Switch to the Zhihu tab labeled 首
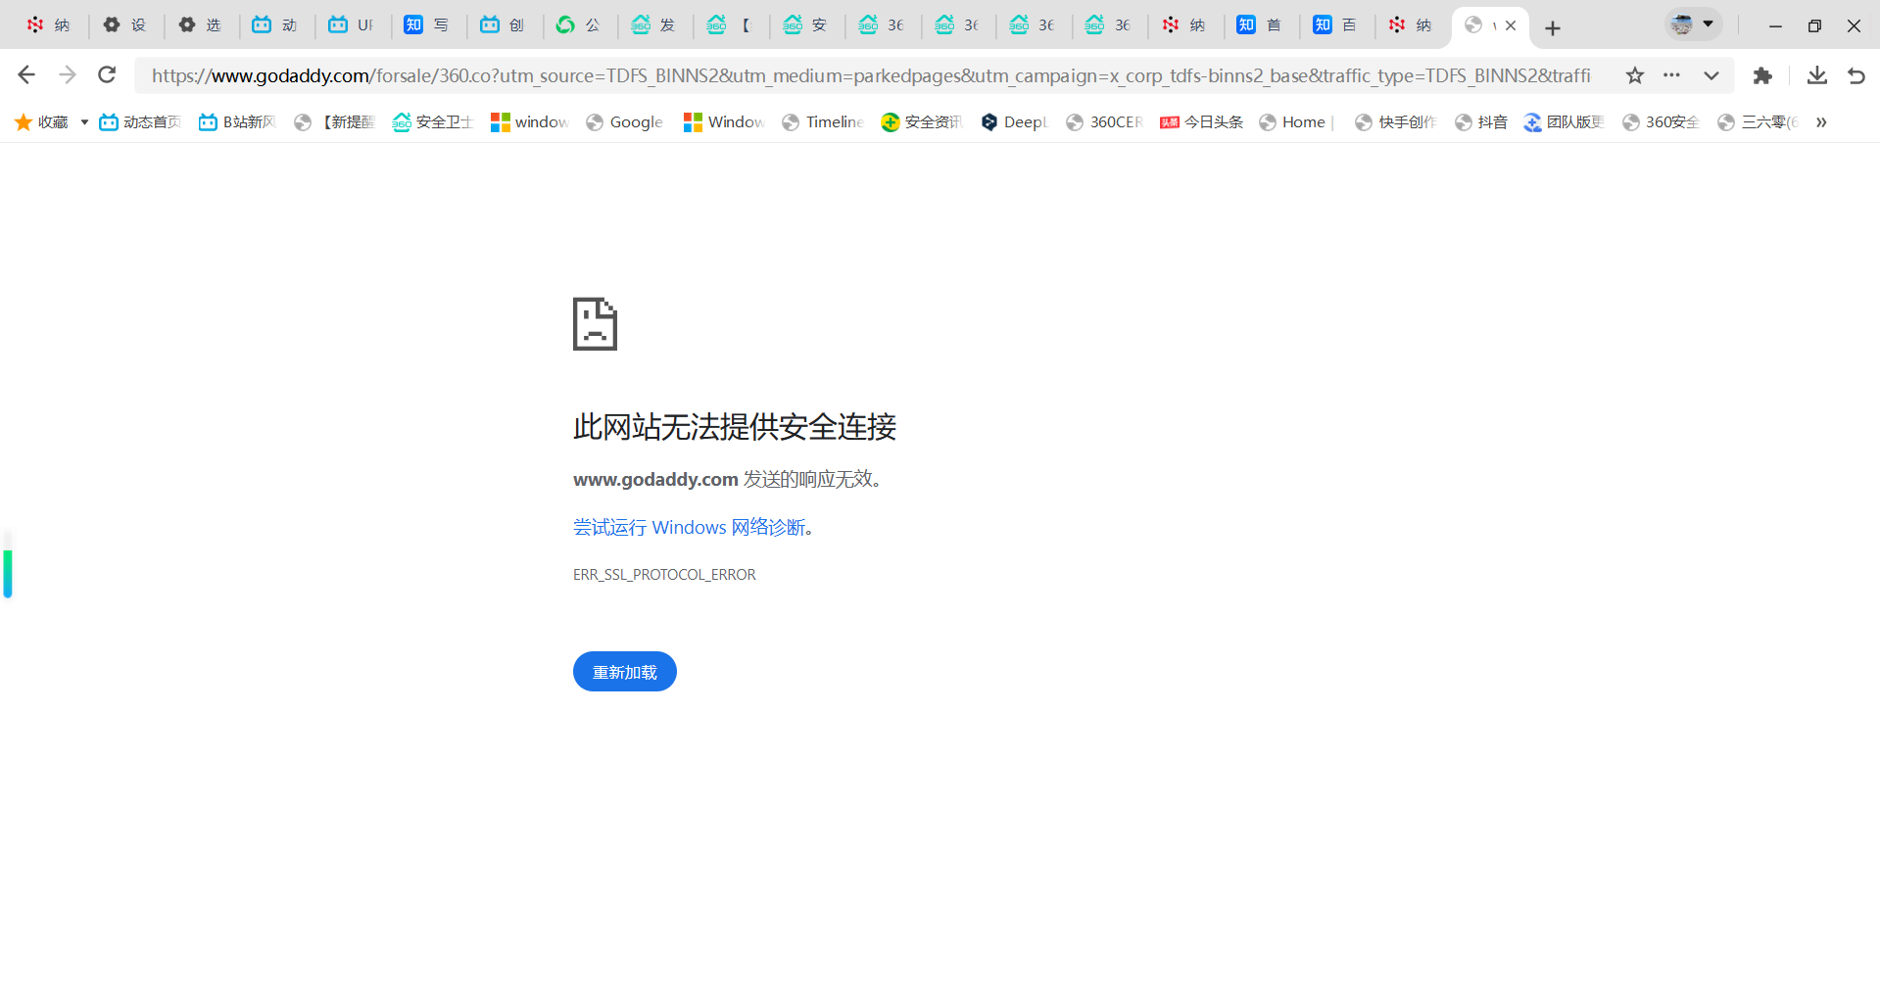 [x=1260, y=25]
